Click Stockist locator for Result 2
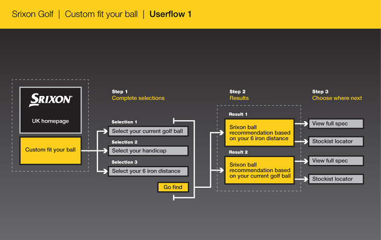 pos(336,179)
